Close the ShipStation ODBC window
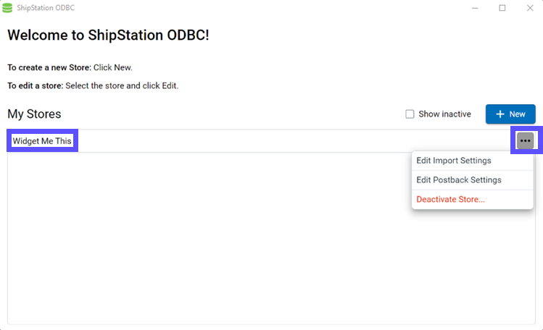543x330 pixels. pos(530,8)
